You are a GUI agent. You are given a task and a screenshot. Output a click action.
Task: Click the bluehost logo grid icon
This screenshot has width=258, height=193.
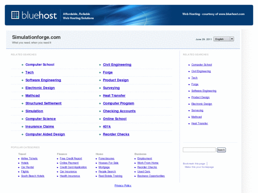click(15, 15)
